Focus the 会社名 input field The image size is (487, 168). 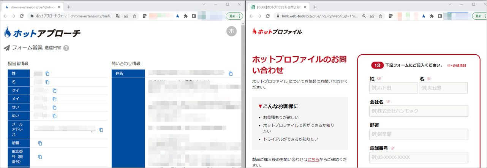(419, 111)
